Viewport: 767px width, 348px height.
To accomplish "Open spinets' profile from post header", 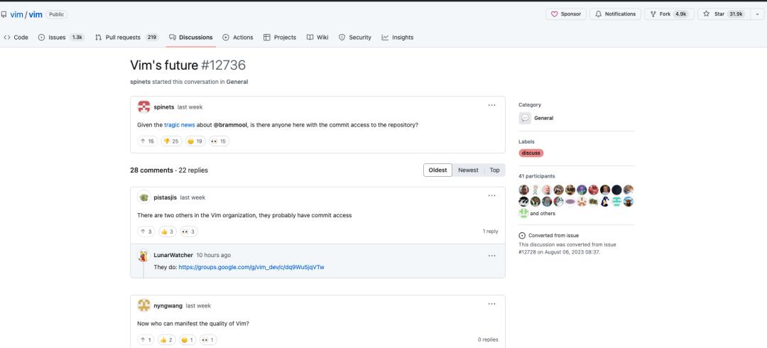I will click(164, 107).
